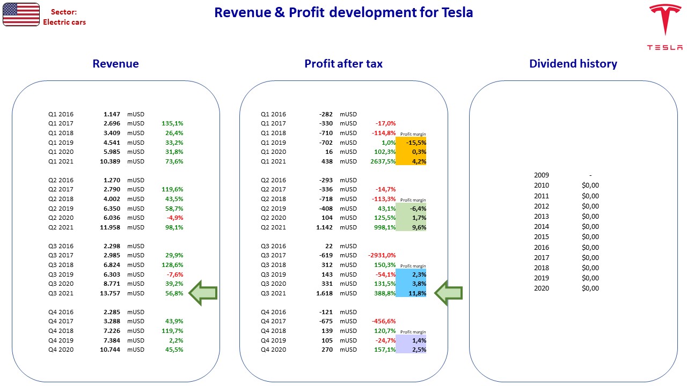Select the revenue growth figure 73,6%
This screenshot has height=386, width=687.
pyautogui.click(x=174, y=161)
